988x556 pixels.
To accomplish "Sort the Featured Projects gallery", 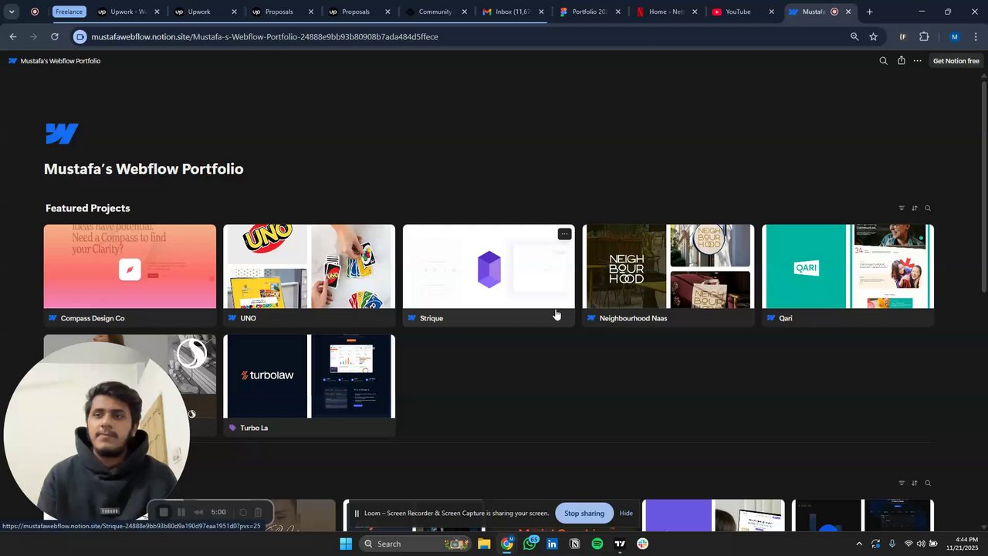I will [915, 208].
